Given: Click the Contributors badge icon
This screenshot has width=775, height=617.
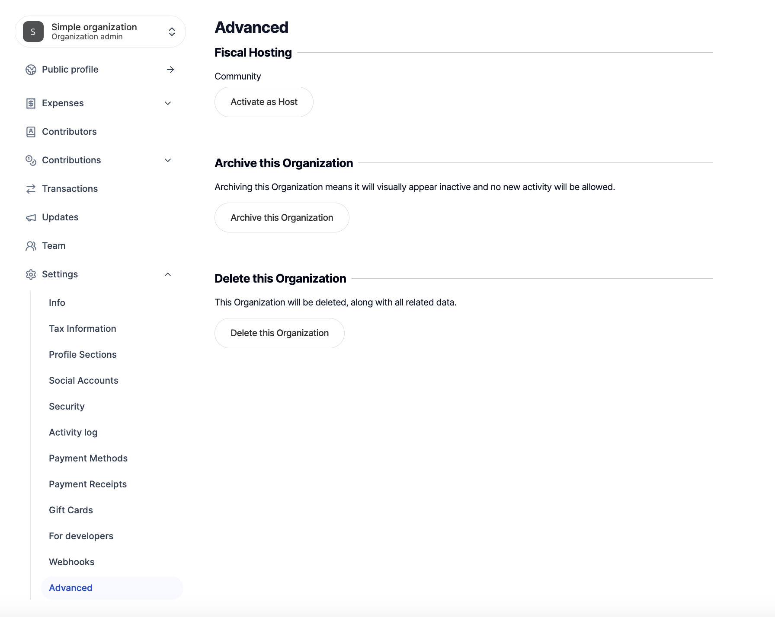Looking at the screenshot, I should tap(31, 132).
